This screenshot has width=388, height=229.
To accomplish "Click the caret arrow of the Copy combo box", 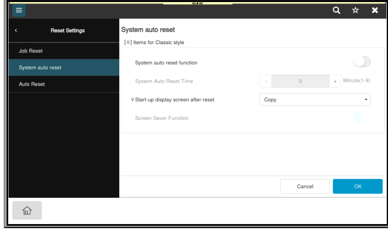I will click(x=366, y=100).
